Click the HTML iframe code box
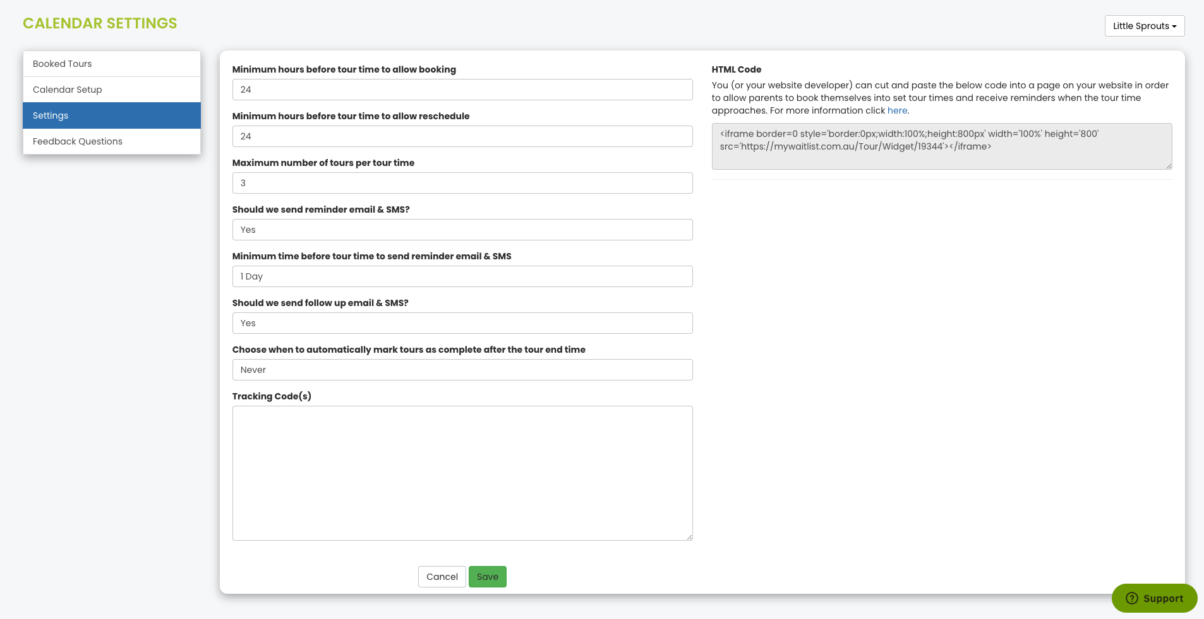Image resolution: width=1204 pixels, height=619 pixels. (942, 146)
